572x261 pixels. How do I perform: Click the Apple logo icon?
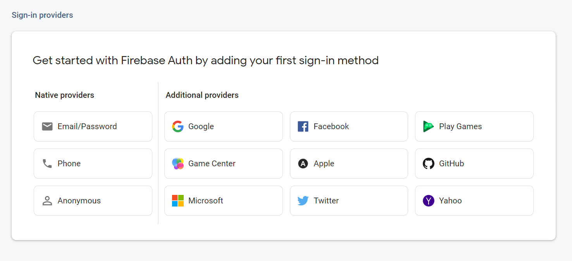click(x=303, y=163)
